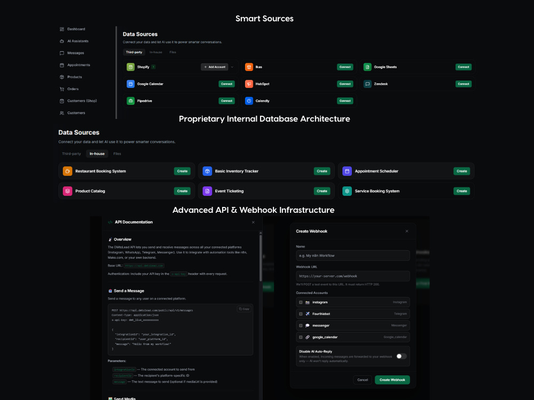Click the Zendesk source icon
Viewport: 534px width, 400px height.
point(367,84)
